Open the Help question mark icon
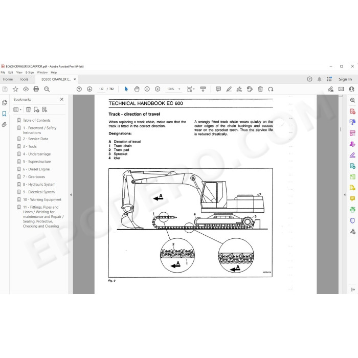Screen dimensions: 358x358 [x=309, y=79]
